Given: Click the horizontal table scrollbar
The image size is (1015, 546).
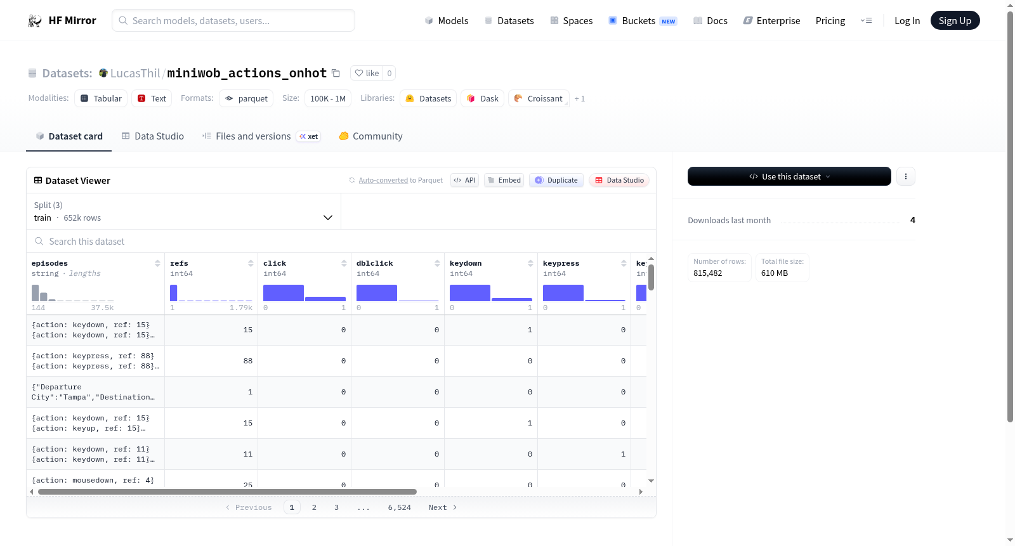Looking at the screenshot, I should (227, 491).
